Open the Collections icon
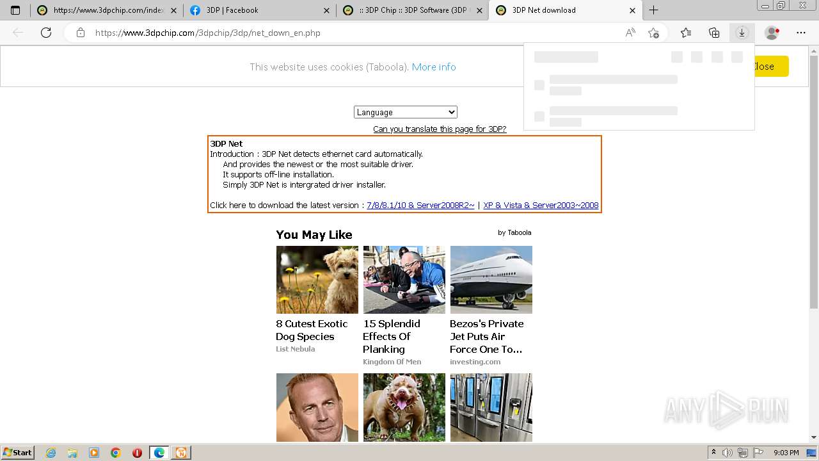Screen dimensions: 819x461 click(x=714, y=33)
